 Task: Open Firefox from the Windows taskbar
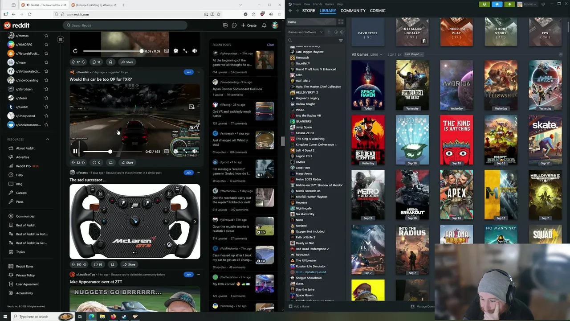click(113, 317)
